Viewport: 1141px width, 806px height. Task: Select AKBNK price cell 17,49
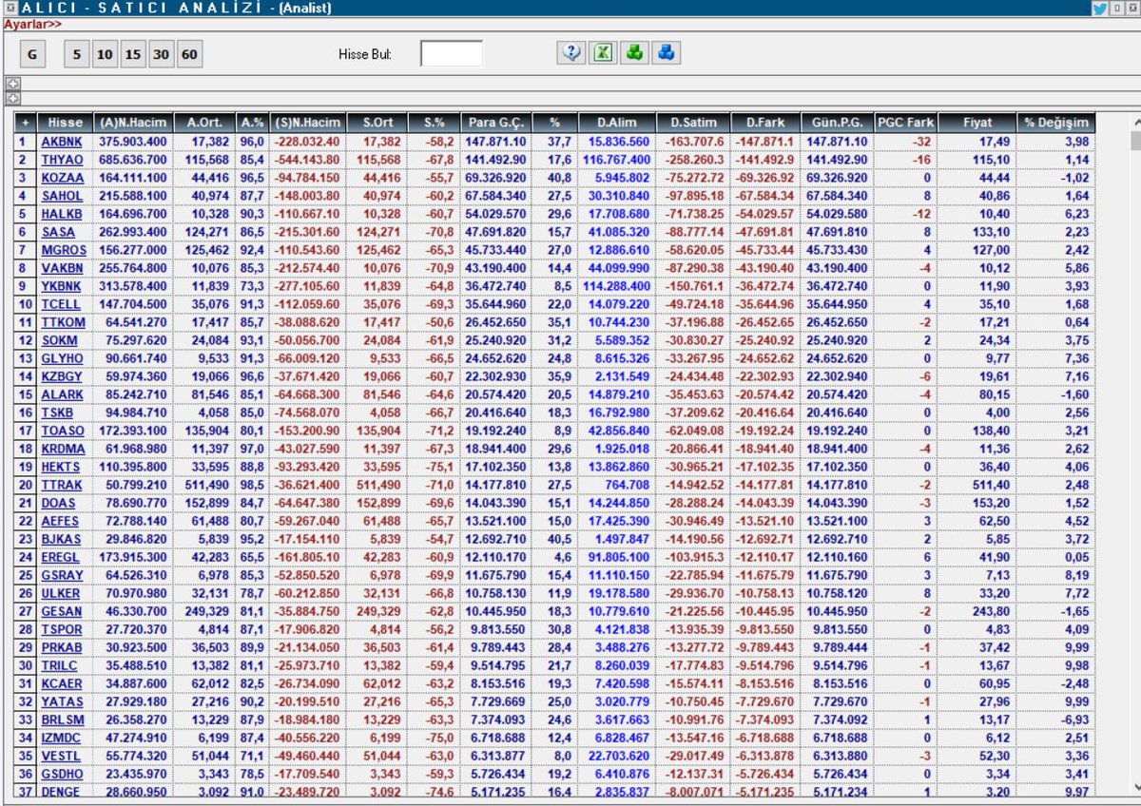[x=977, y=142]
